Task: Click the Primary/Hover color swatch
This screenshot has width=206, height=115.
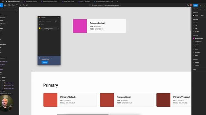Action: click(x=107, y=100)
